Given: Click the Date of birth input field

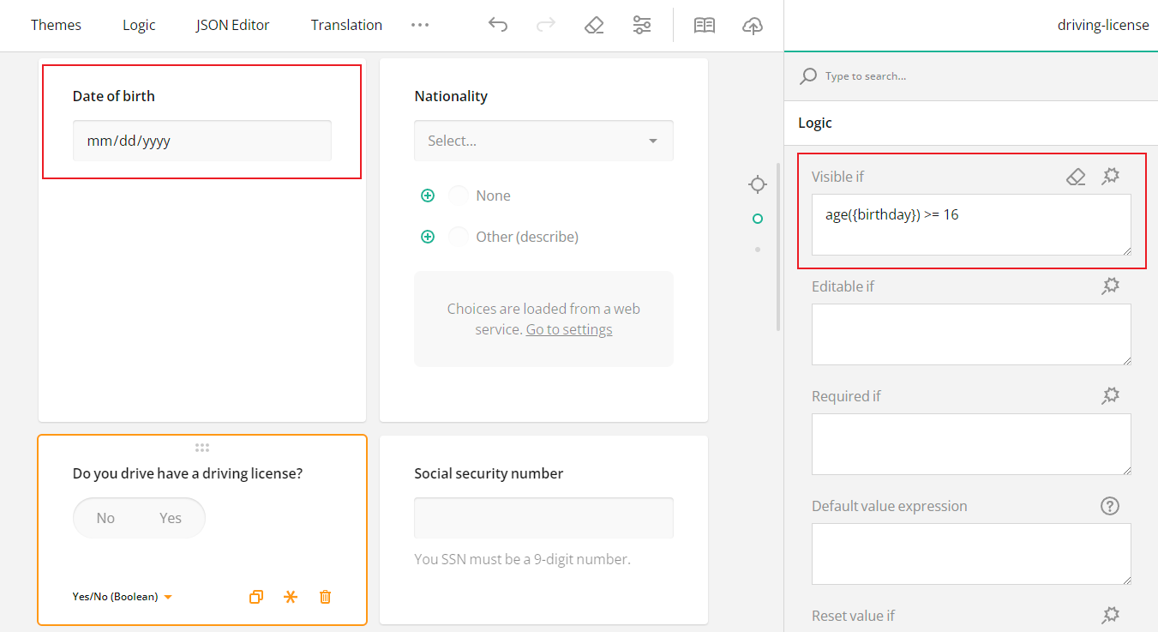Looking at the screenshot, I should click(x=201, y=140).
